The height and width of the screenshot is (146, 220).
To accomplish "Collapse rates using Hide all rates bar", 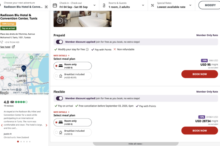I will point(135,144).
